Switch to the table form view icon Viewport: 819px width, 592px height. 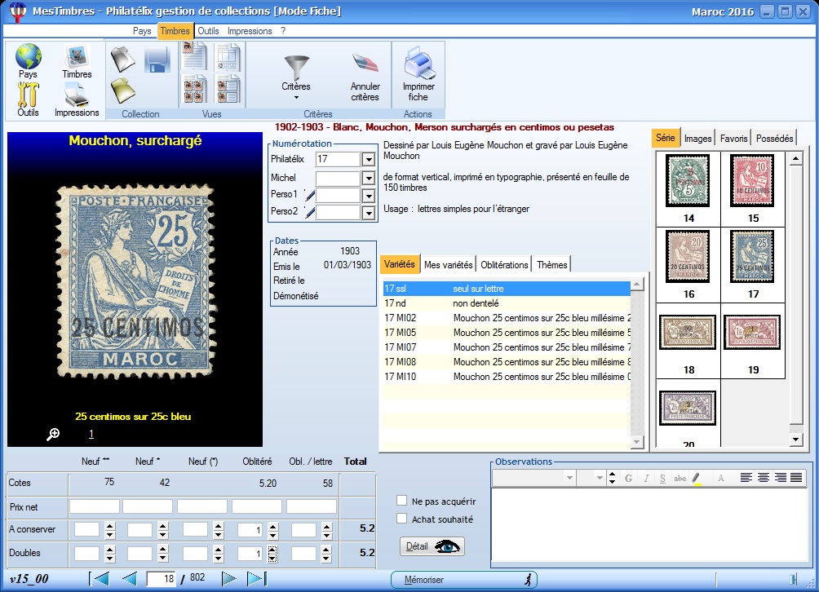click(228, 57)
